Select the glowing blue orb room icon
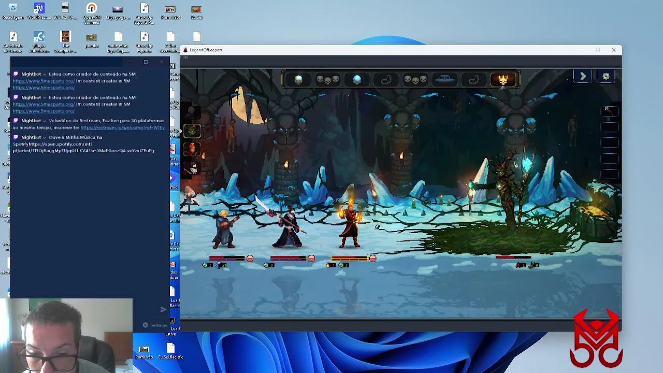Image resolution: width=663 pixels, height=373 pixels. tap(357, 79)
